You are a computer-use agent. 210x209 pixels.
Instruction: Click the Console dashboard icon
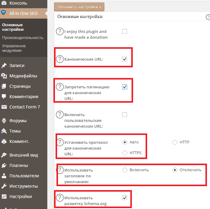(x=4, y=3)
